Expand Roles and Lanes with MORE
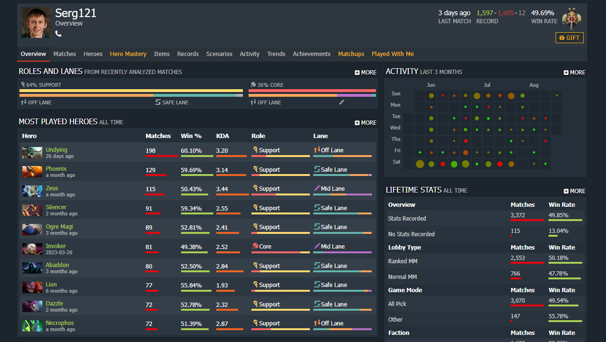This screenshot has height=342, width=606. (366, 73)
